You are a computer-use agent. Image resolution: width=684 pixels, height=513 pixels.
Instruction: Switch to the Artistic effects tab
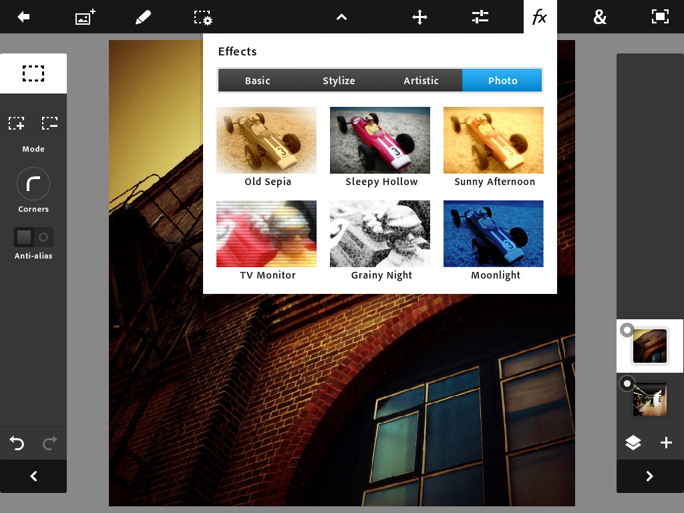[421, 81]
